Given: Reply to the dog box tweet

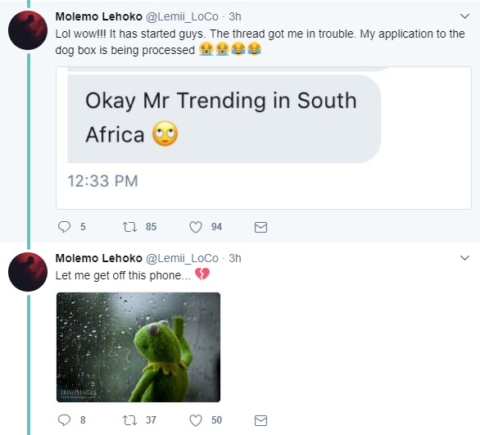Looking at the screenshot, I should (x=64, y=227).
